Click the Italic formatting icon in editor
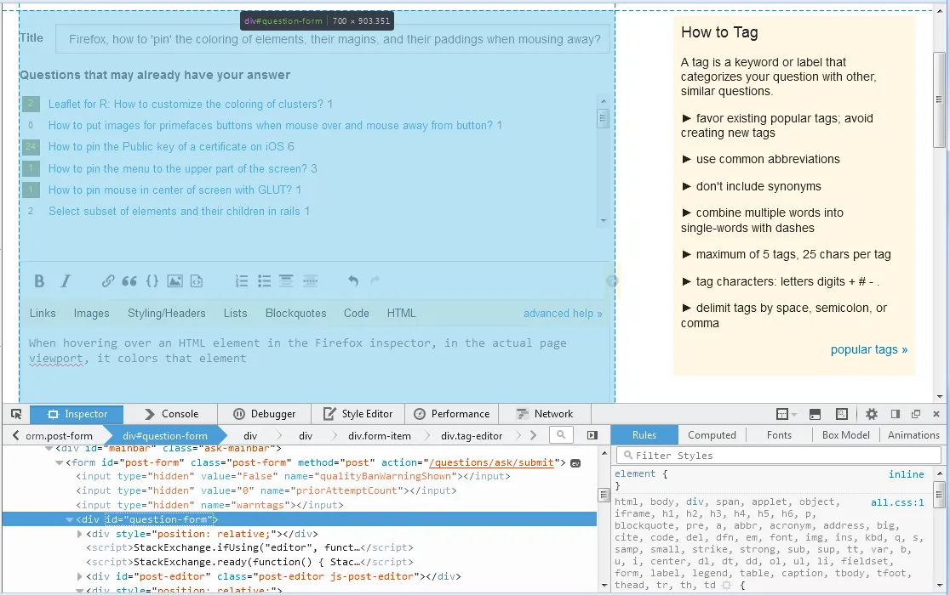This screenshot has width=950, height=595. 66,280
